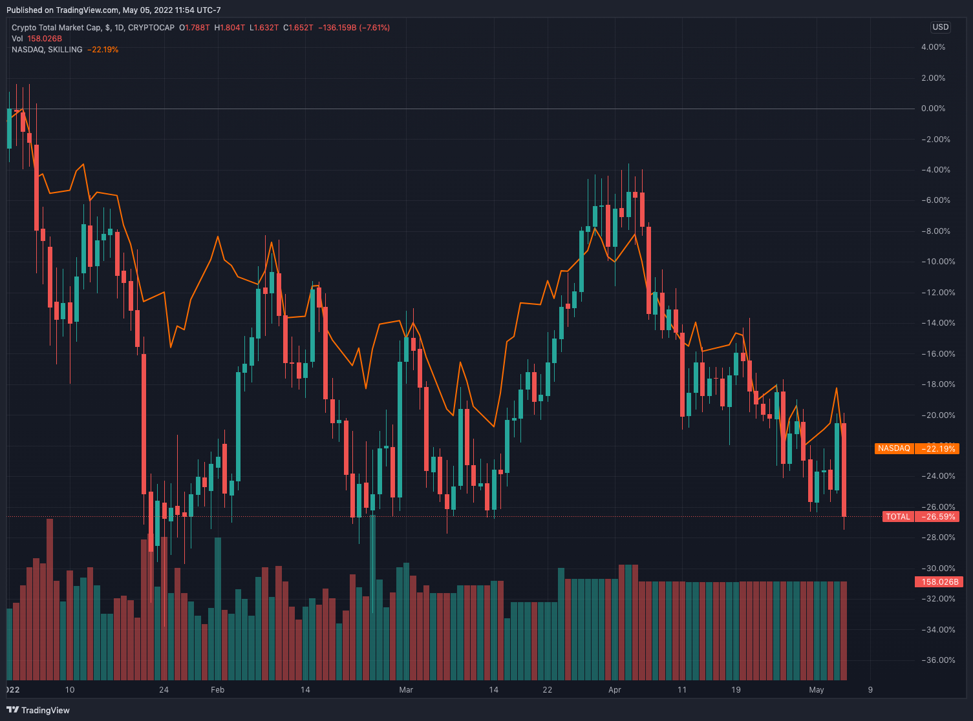Click the Mar date on time axis
The width and height of the screenshot is (973, 721).
click(x=406, y=690)
